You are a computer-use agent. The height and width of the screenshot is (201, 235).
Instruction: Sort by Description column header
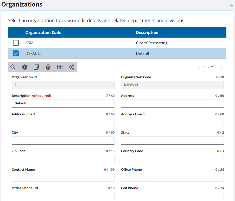[x=147, y=33]
